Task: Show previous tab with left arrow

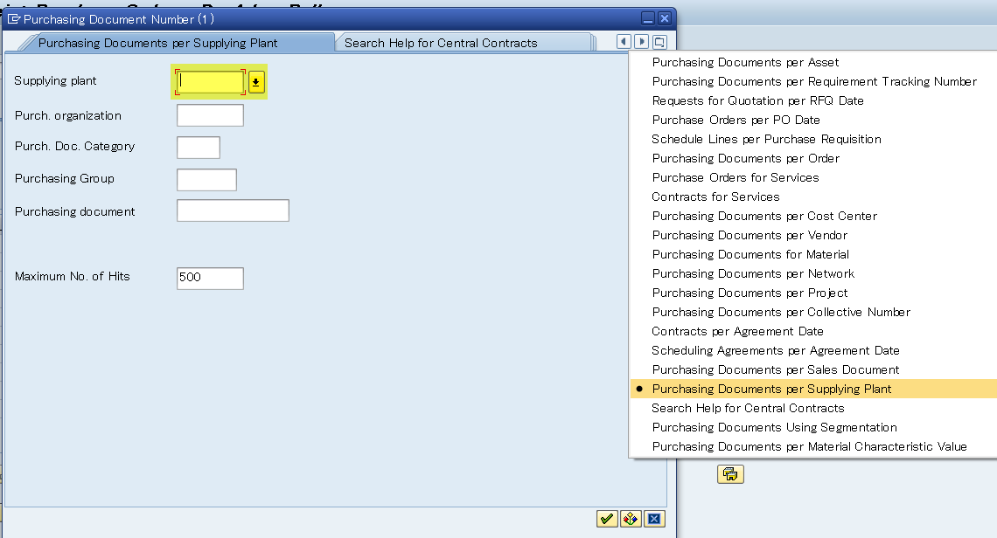Action: (x=624, y=42)
